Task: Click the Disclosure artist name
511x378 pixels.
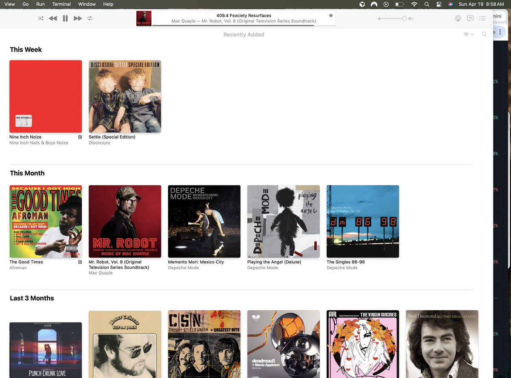Action: (x=99, y=143)
